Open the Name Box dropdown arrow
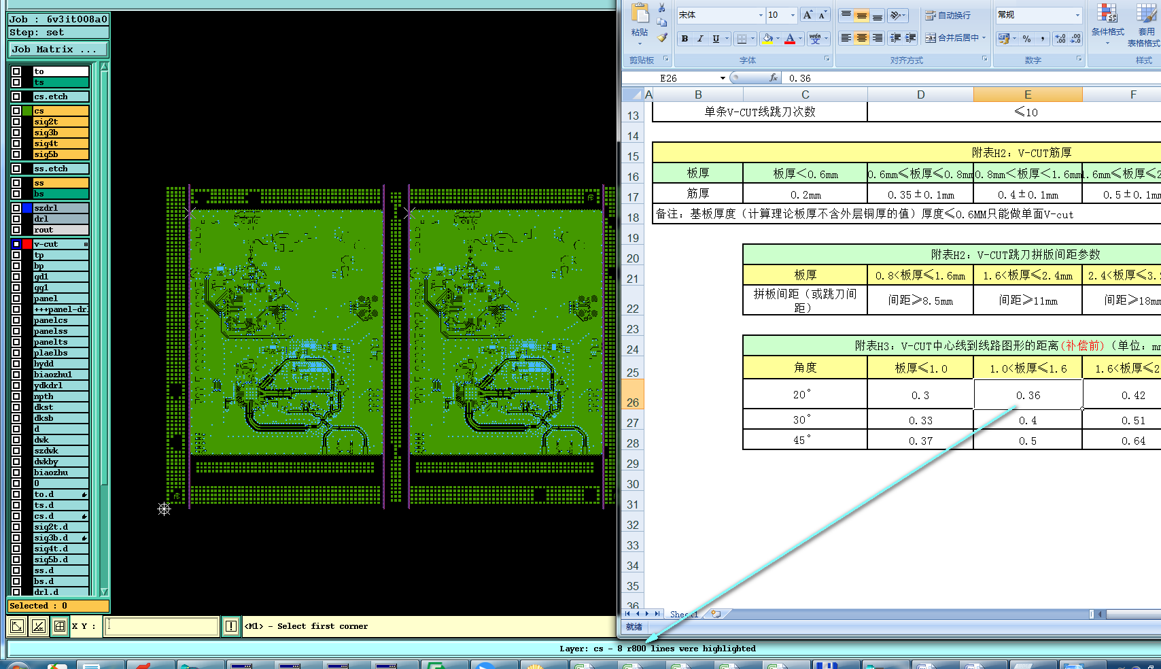This screenshot has height=669, width=1161. pos(723,78)
